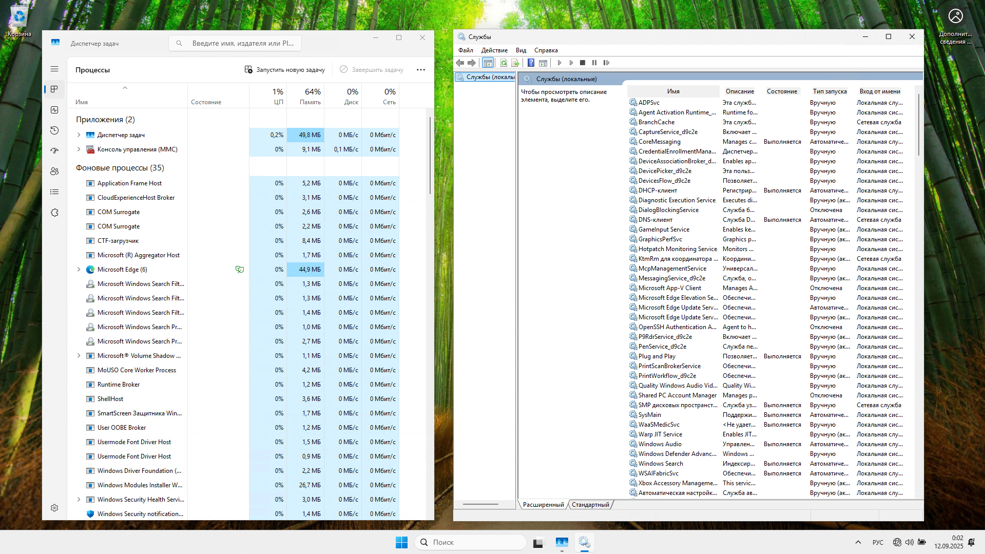Sort services by the Тип запуска column
Image resolution: width=985 pixels, height=554 pixels.
click(829, 91)
